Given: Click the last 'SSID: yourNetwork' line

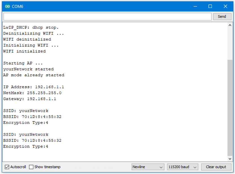Looking at the screenshot, I should (x=26, y=135).
